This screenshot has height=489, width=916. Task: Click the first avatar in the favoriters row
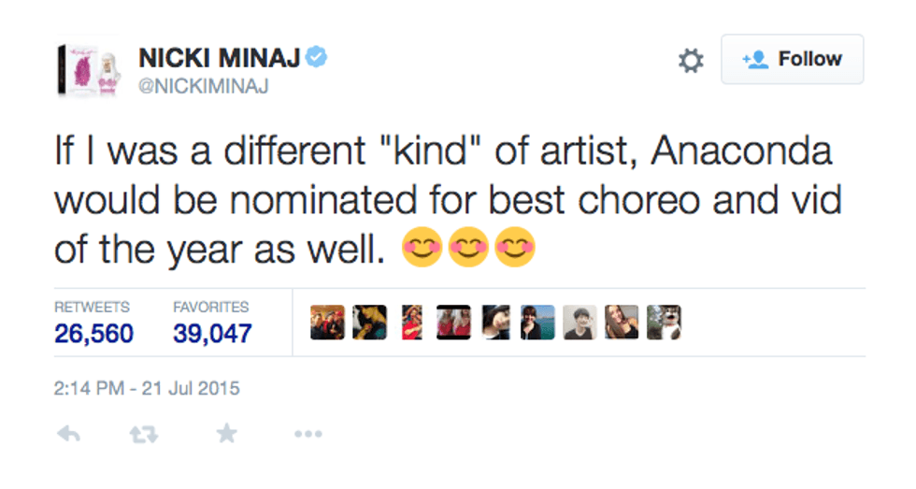point(327,323)
